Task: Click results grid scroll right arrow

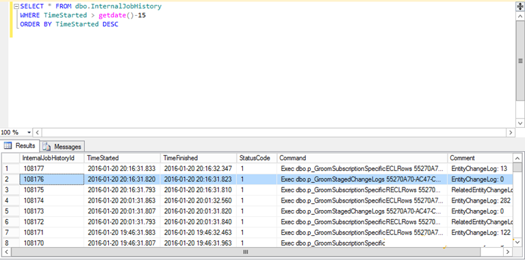Action: [x=509, y=252]
